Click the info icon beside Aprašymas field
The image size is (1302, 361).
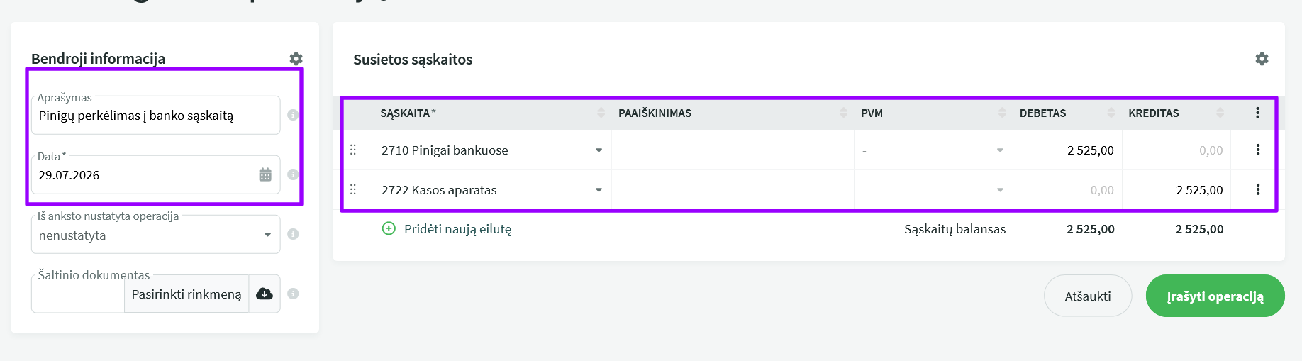tap(293, 115)
